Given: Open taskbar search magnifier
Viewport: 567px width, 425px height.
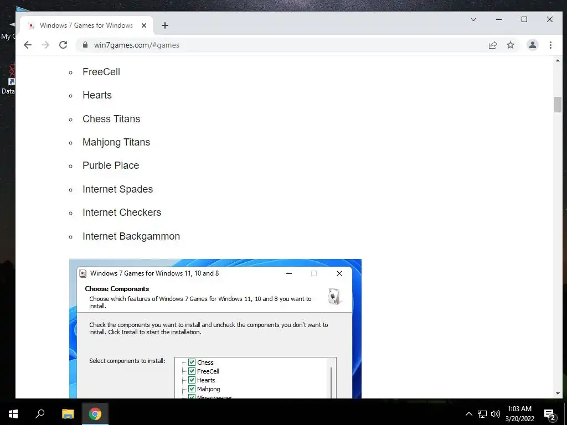Looking at the screenshot, I should coord(40,414).
